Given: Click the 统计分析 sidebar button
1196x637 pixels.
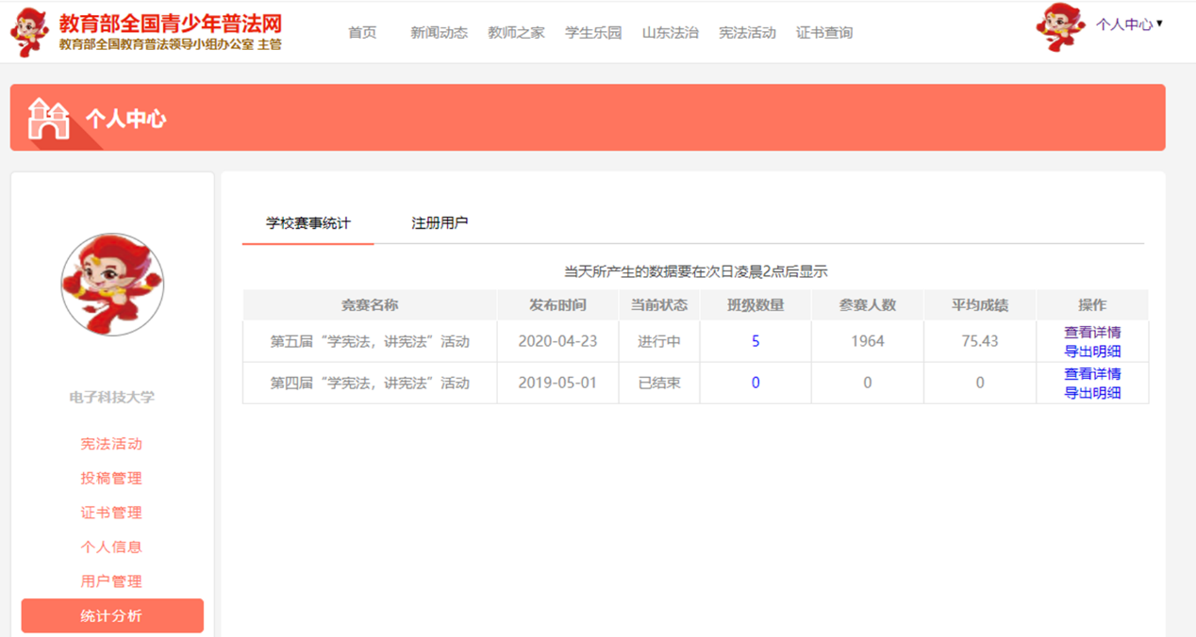Looking at the screenshot, I should [x=112, y=615].
